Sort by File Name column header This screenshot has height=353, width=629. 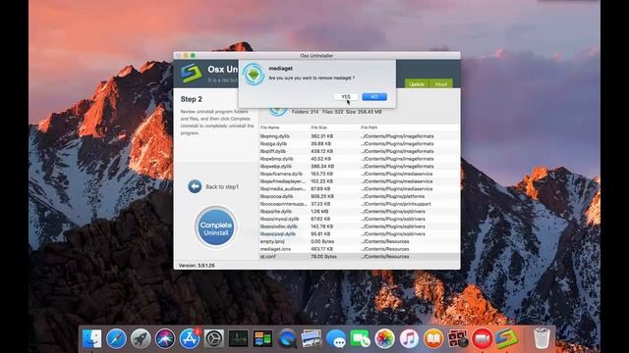coord(270,127)
